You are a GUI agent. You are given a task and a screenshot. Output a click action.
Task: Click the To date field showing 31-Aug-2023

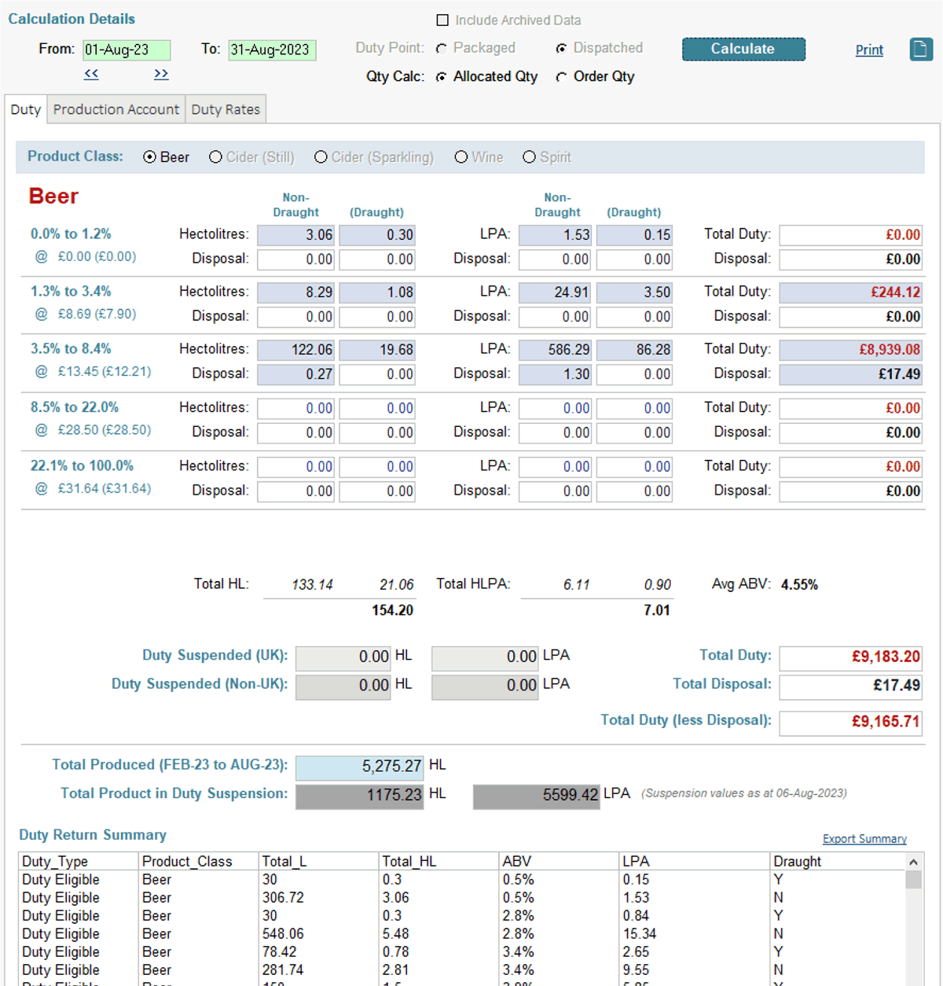[x=271, y=49]
